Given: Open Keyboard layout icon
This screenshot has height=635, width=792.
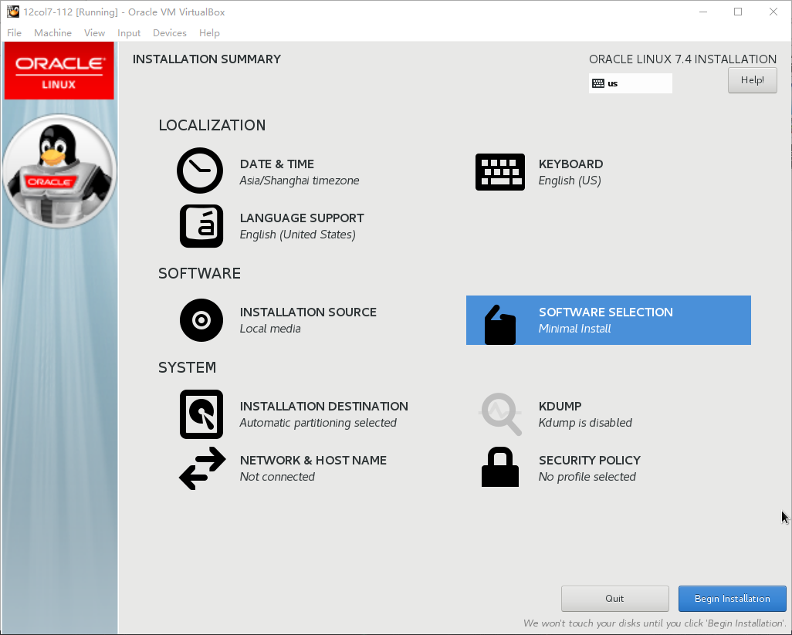Looking at the screenshot, I should 500,171.
